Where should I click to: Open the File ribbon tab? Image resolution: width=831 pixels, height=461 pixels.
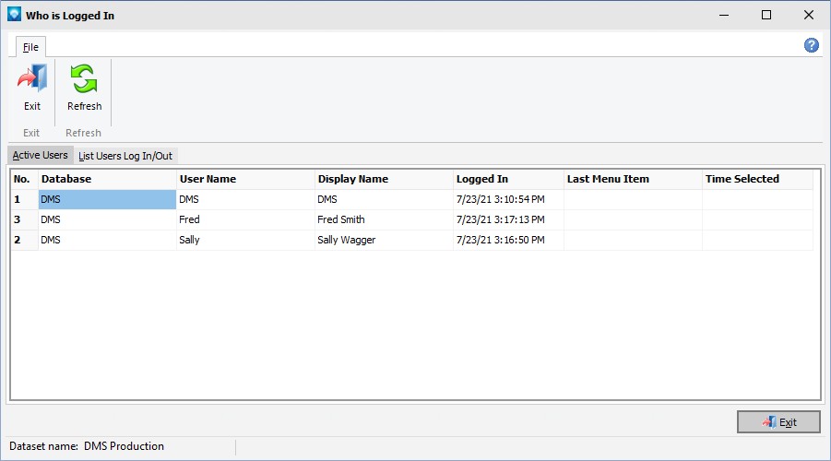click(30, 47)
